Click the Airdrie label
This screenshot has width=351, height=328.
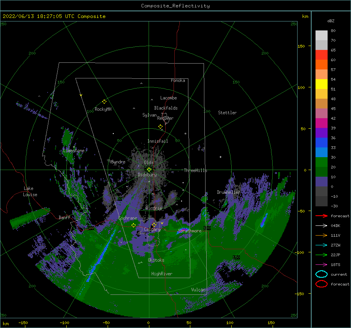point(154,208)
